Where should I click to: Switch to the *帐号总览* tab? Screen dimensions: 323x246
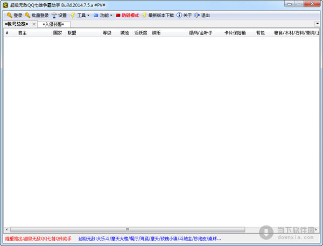point(17,24)
